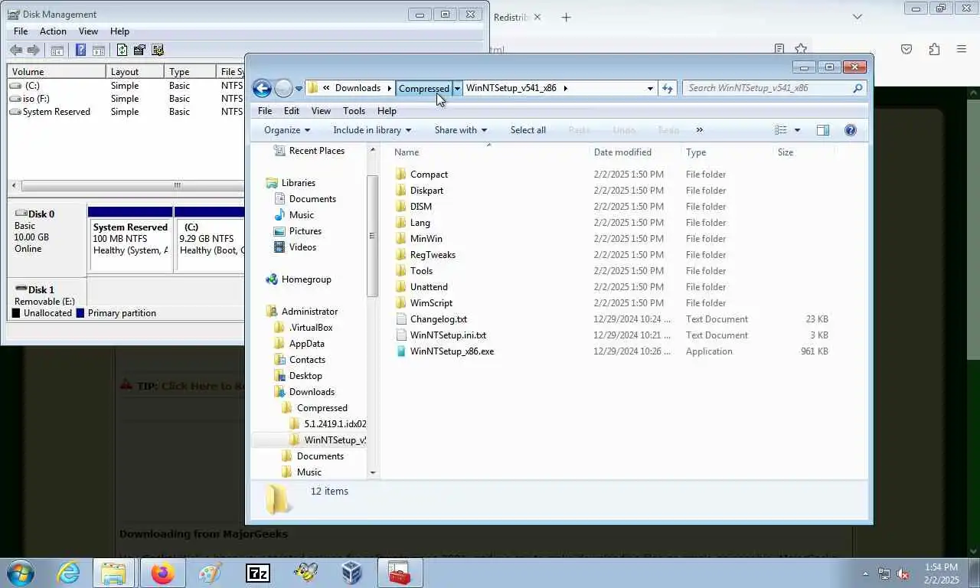Toggle the preview pane icon

point(823,130)
